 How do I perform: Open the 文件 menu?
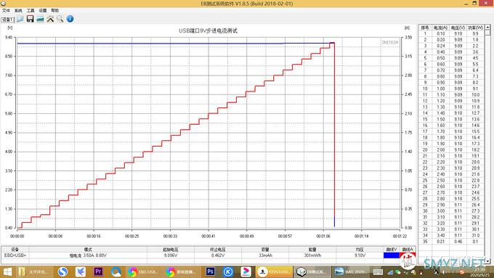click(6, 10)
